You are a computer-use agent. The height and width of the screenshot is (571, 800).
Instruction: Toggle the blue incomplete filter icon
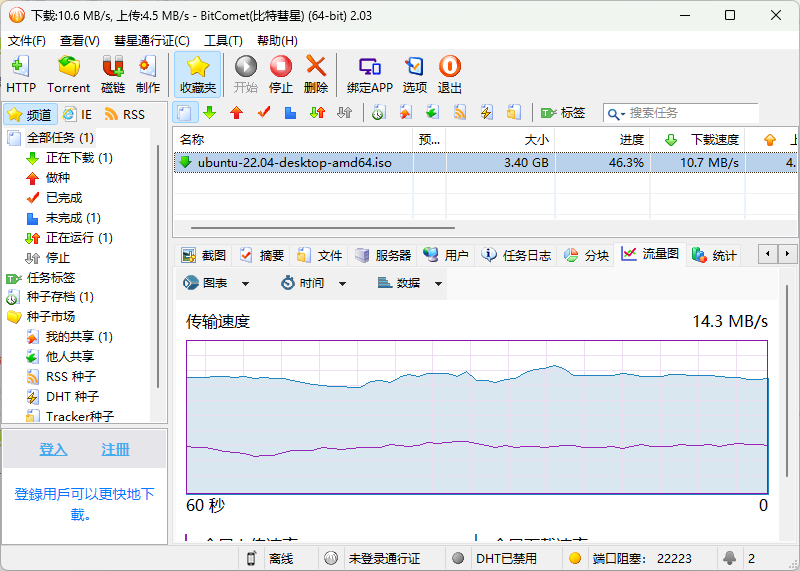[x=290, y=113]
